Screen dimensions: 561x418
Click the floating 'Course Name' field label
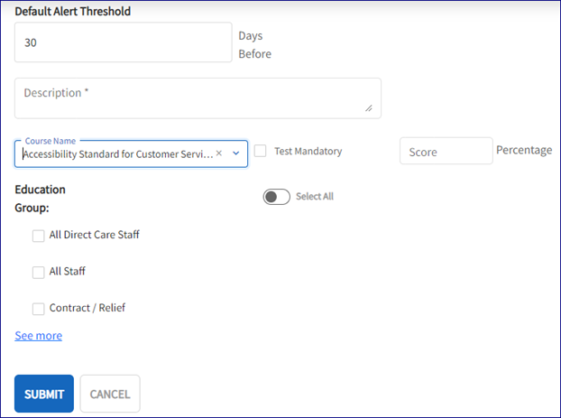51,141
